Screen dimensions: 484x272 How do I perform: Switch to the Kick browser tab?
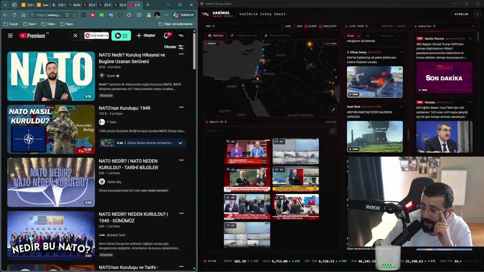74,5
